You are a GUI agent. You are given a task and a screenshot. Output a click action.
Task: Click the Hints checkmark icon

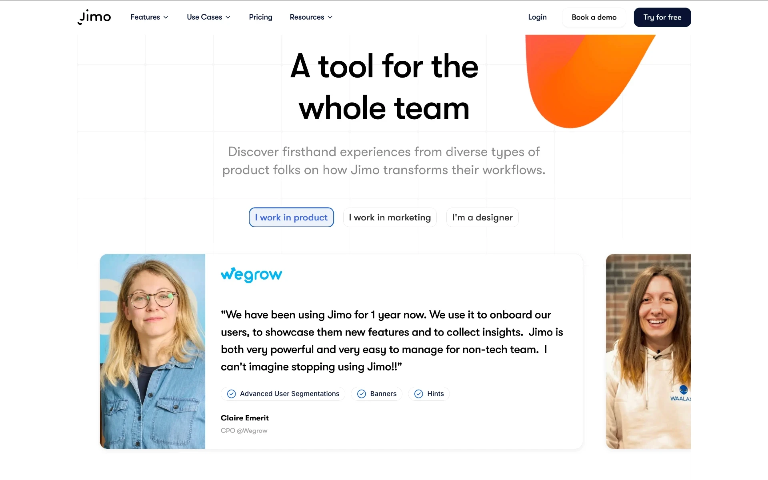(x=418, y=394)
